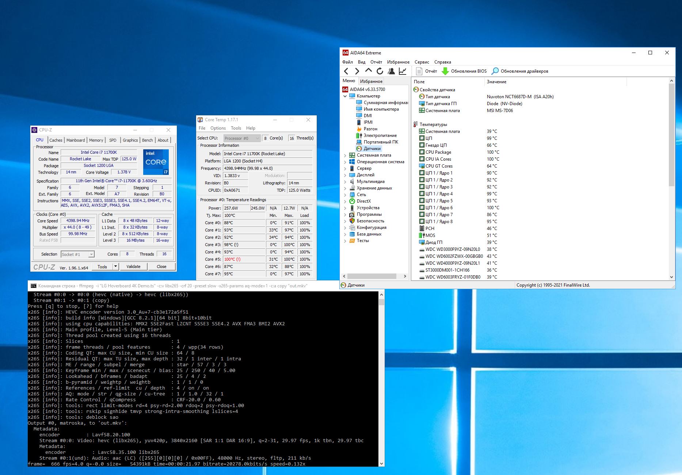This screenshot has height=475, width=682.
Task: Open Core Temp Options menu
Action: [218, 128]
